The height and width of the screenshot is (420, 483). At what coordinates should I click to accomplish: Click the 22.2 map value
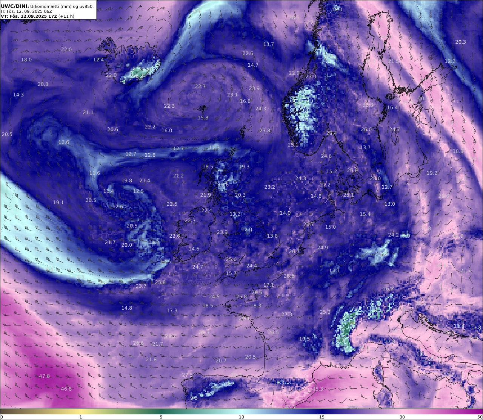(x=150, y=127)
